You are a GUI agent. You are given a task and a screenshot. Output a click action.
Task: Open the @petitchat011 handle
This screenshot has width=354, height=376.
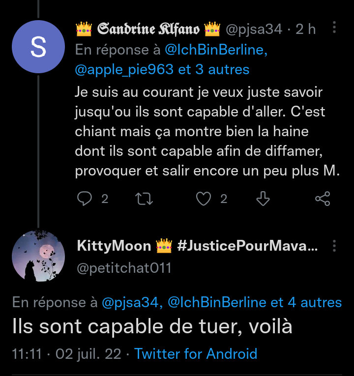point(124,268)
